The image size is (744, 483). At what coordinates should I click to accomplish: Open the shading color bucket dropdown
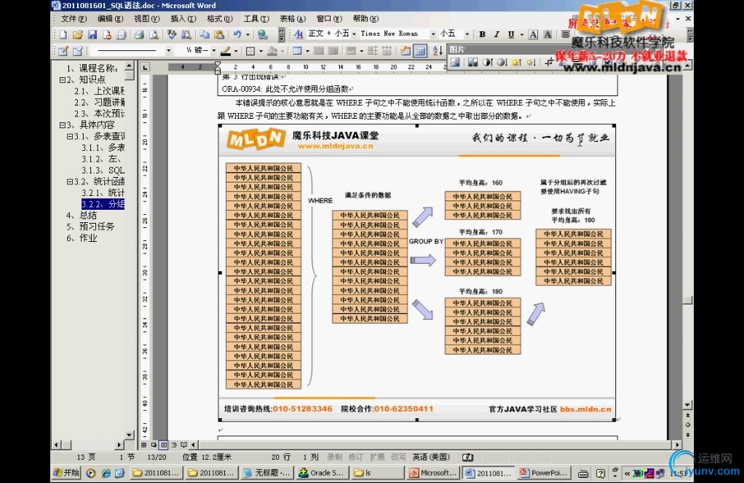[282, 51]
